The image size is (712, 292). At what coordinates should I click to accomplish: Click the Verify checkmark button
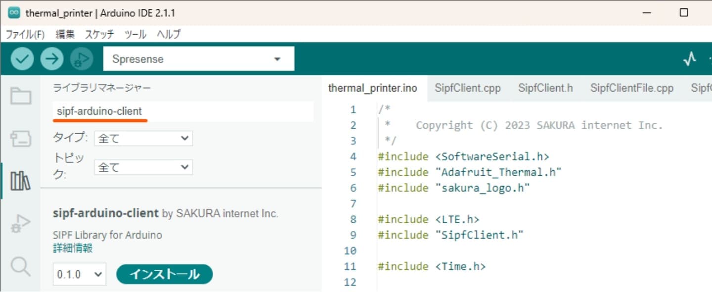coord(22,59)
